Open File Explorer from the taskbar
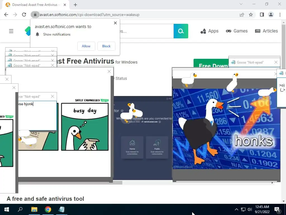 pos(34,209)
